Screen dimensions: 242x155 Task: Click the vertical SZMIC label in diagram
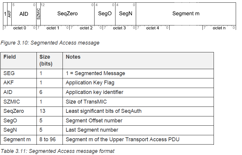(x=38, y=14)
